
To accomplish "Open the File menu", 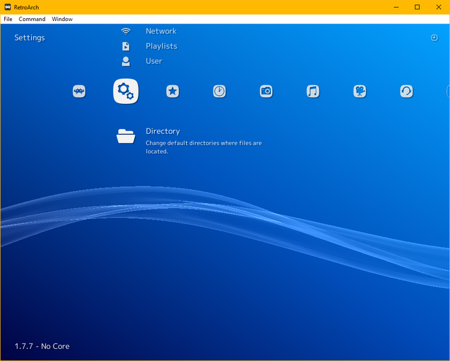I will pos(8,19).
